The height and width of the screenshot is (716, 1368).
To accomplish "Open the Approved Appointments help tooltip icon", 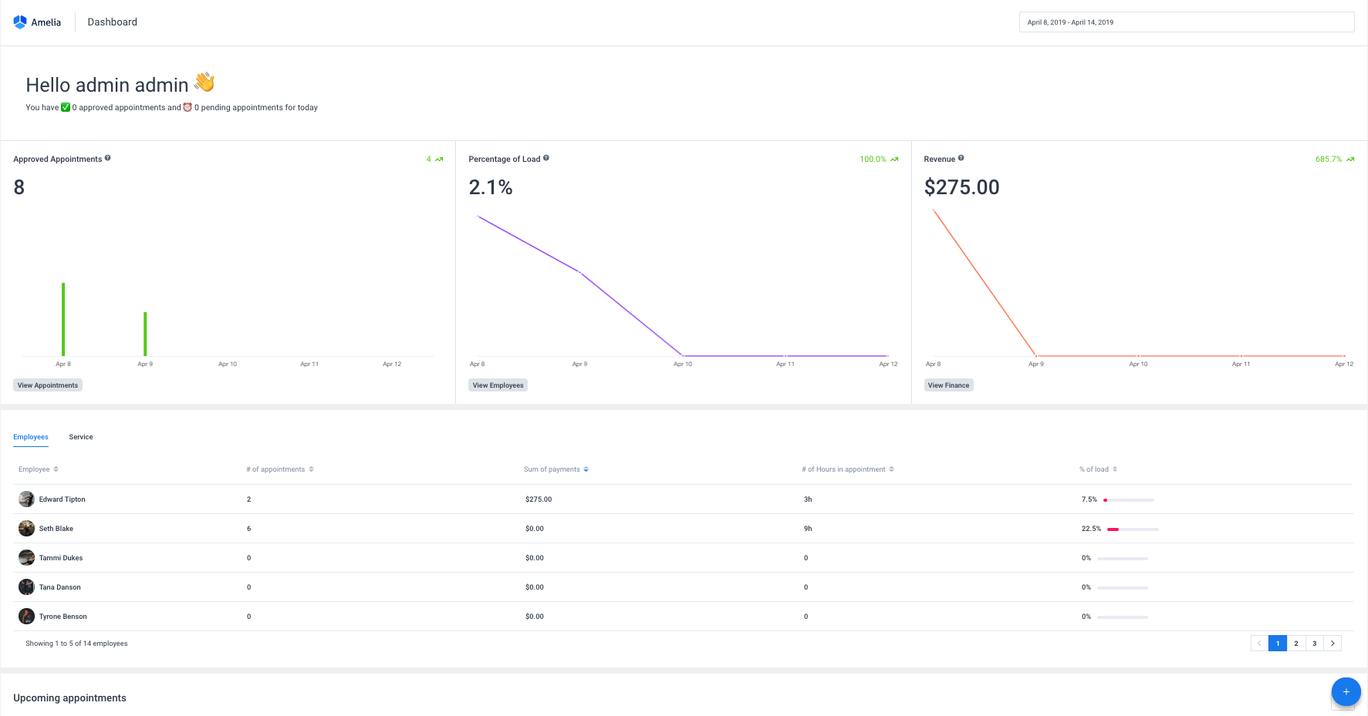I will [108, 158].
